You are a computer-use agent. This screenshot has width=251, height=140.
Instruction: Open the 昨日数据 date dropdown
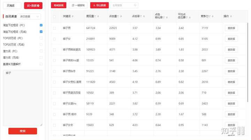[29, 16]
